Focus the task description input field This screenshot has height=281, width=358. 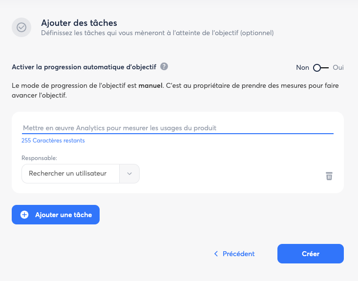pos(177,128)
